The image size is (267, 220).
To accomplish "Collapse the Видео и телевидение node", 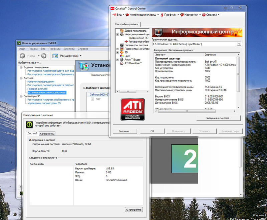I will pyautogui.click(x=21, y=67).
